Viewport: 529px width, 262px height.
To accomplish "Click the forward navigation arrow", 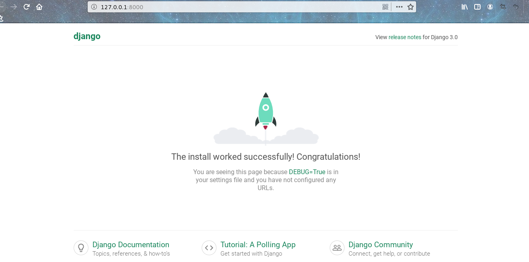I will (x=14, y=7).
